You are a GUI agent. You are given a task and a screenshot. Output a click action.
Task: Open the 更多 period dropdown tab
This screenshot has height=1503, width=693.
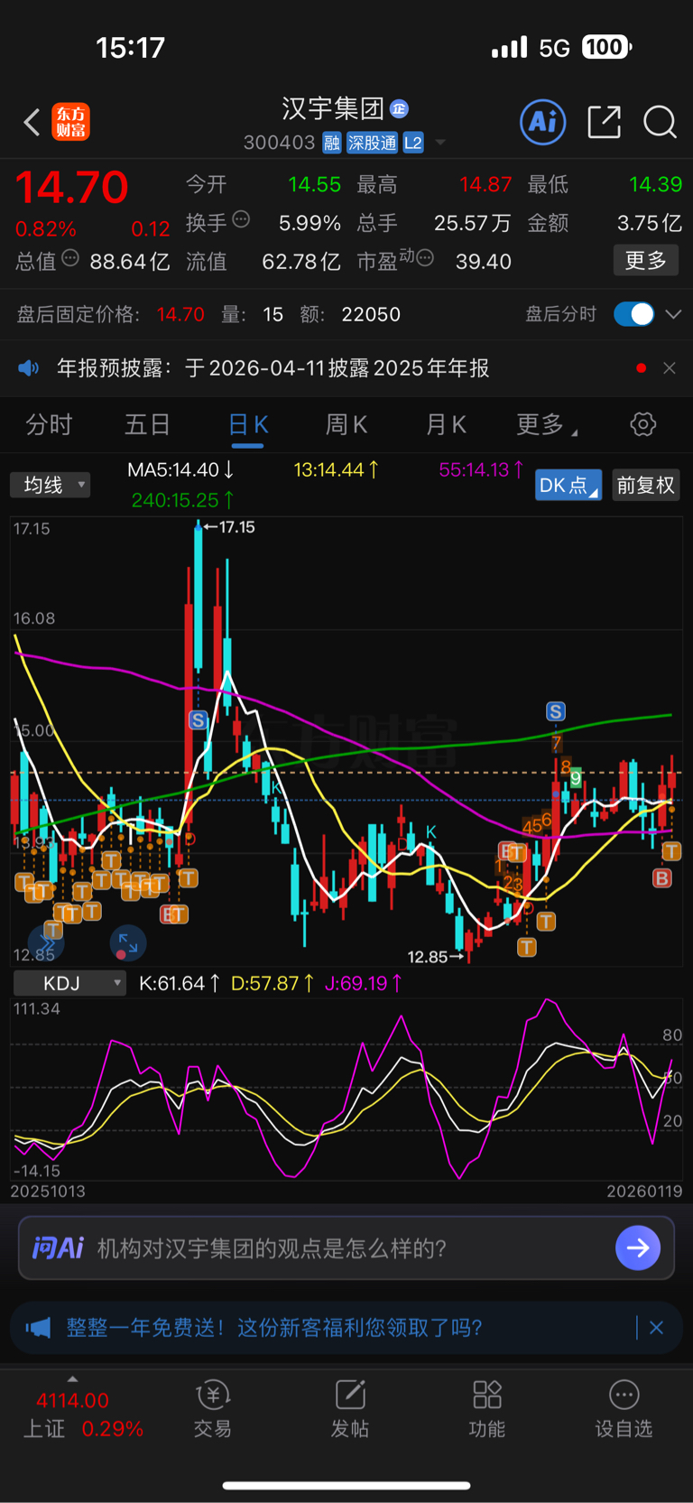coord(546,424)
